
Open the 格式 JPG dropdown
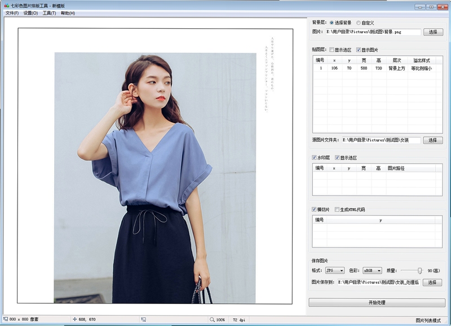click(x=335, y=271)
